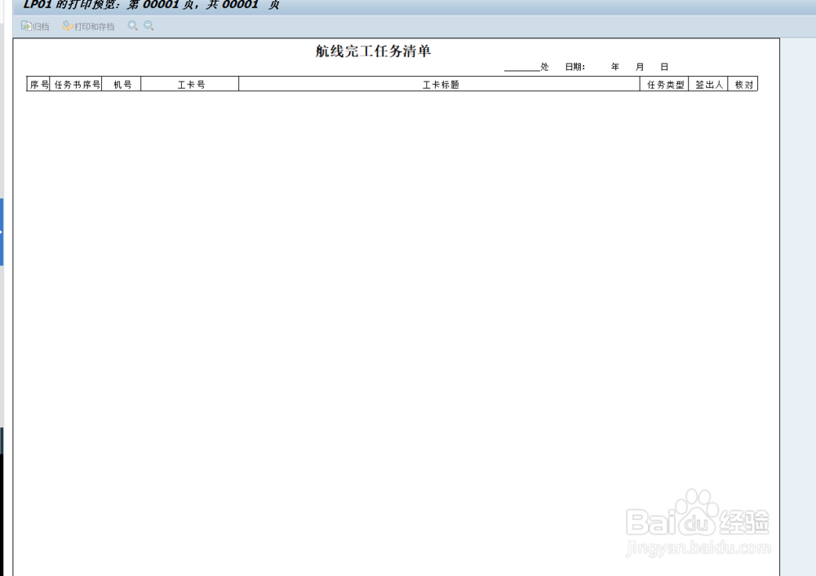Click the 归档 archive icon

(34, 25)
